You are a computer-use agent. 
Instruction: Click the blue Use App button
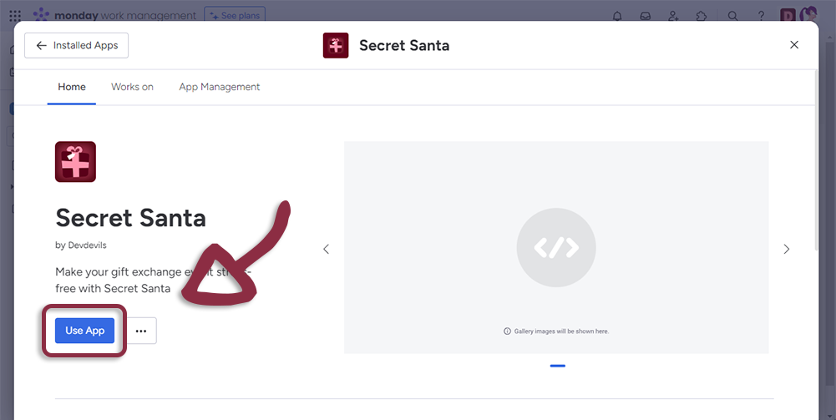[x=84, y=331]
